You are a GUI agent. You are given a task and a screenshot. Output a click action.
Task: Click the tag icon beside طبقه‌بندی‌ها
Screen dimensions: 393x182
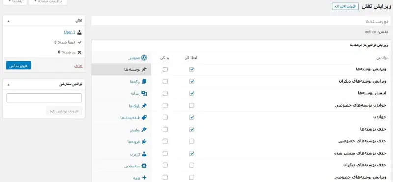pos(144,117)
